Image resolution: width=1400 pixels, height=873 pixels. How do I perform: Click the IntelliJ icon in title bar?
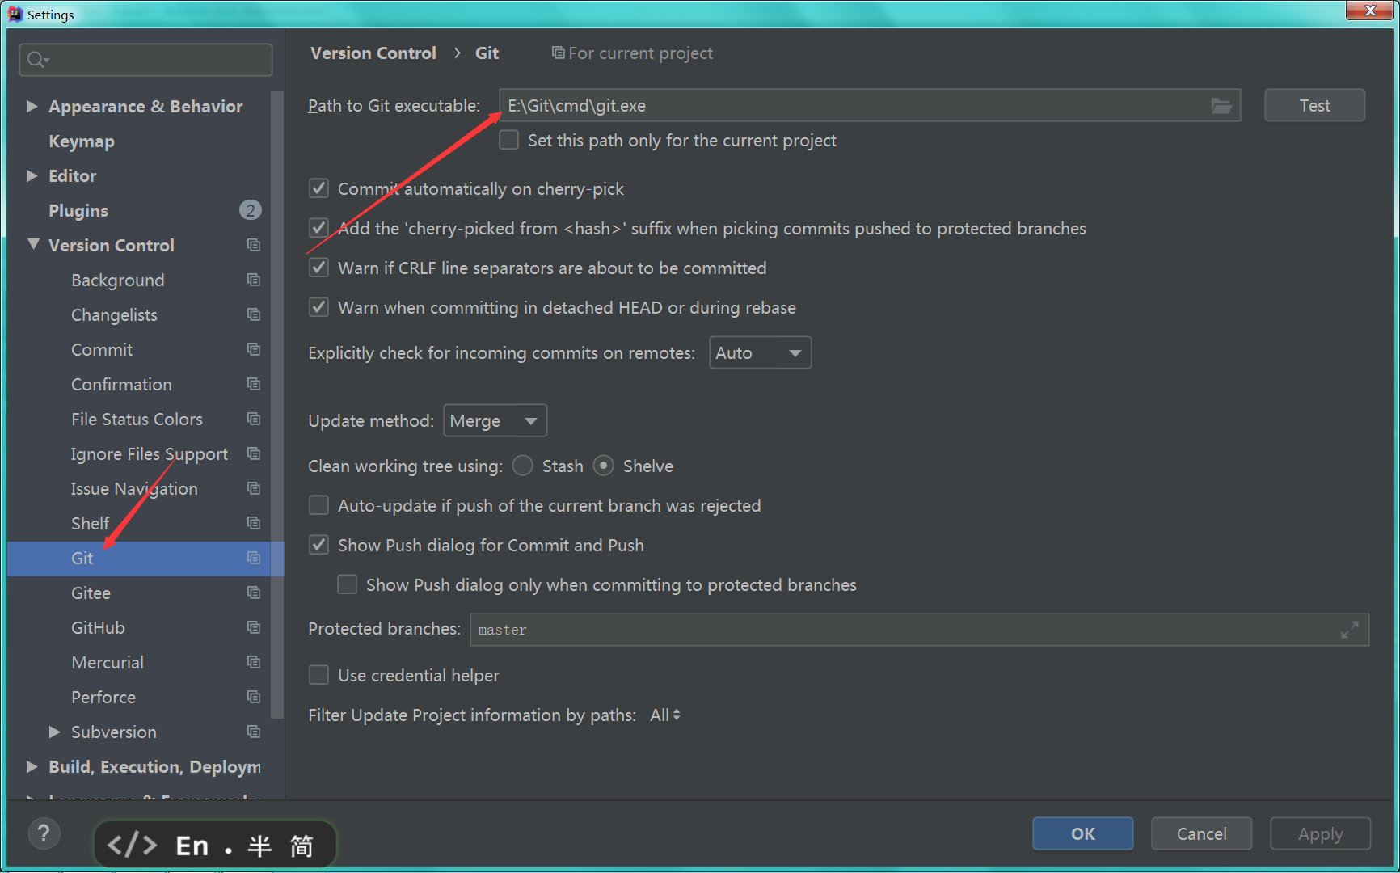[x=15, y=14]
